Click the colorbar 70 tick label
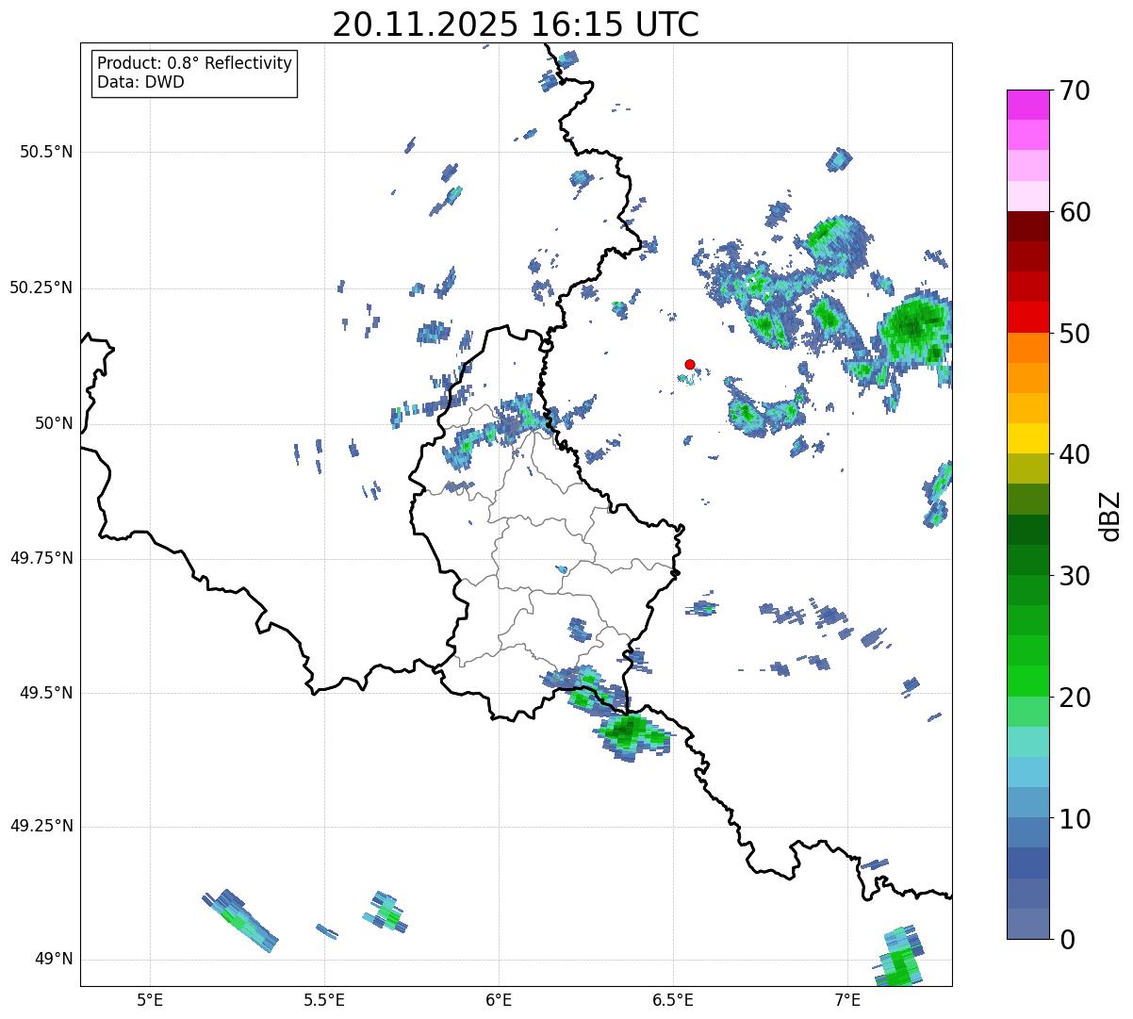Screen dimensions: 1133x1019 point(1075,90)
